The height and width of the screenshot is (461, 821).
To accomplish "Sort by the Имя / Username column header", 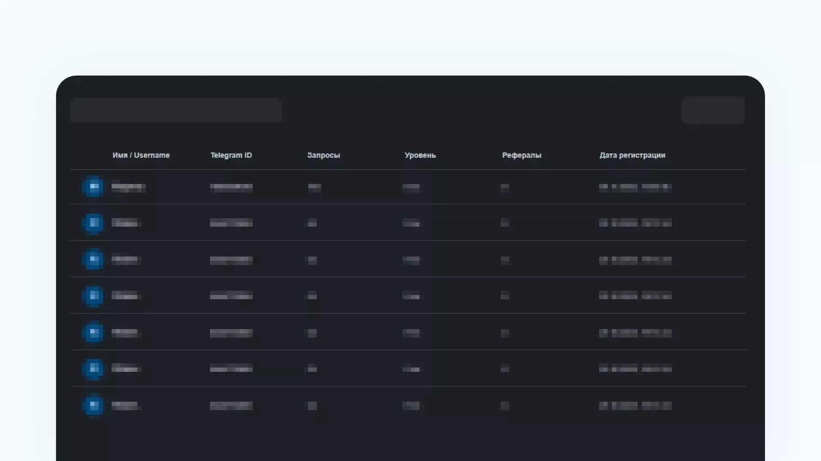I will [x=141, y=155].
